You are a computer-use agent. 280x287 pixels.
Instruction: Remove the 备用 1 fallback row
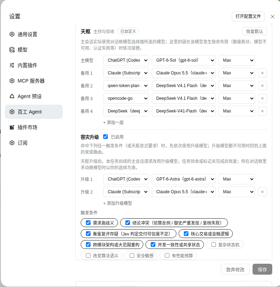click(262, 73)
